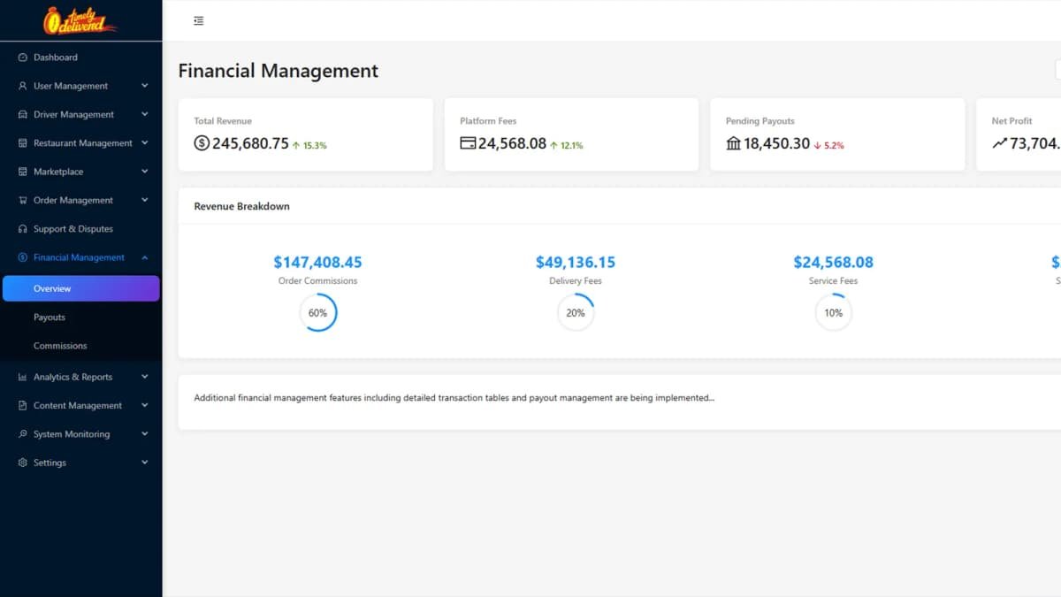Click the Pending Payouts bank icon
This screenshot has width=1061, height=597.
coord(733,143)
